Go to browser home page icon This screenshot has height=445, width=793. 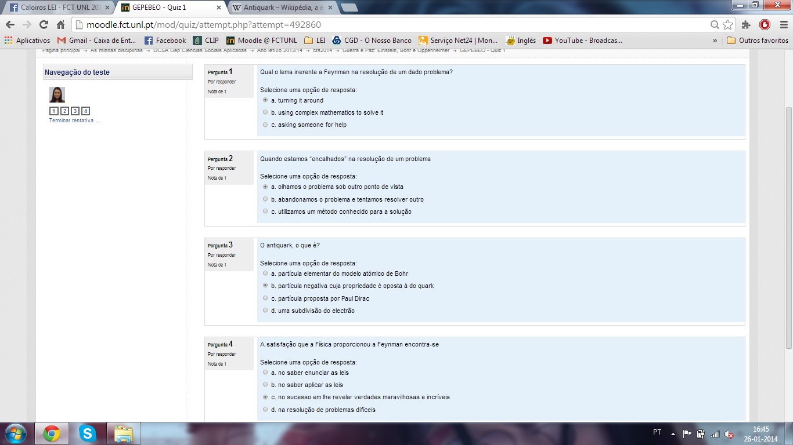(x=60, y=25)
